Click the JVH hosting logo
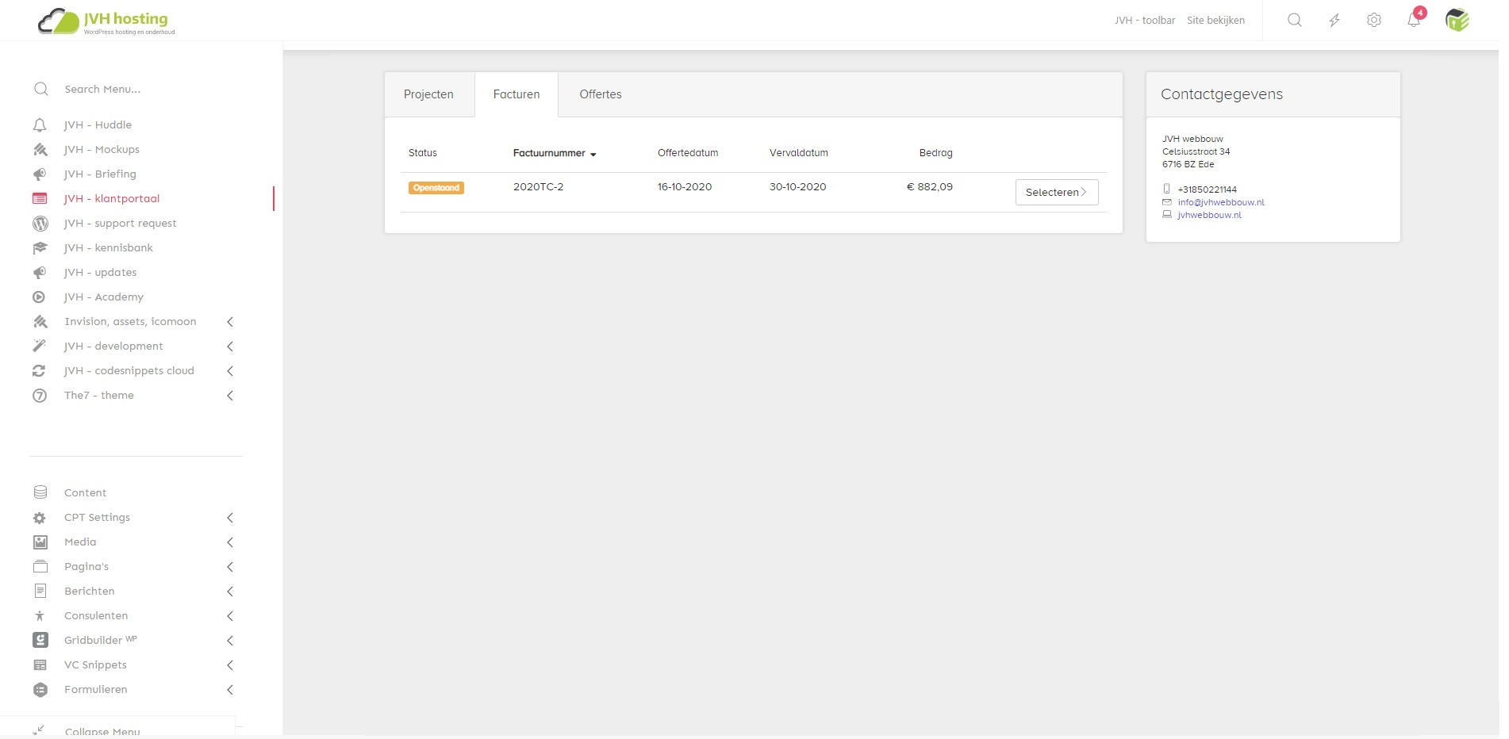Image resolution: width=1509 pixels, height=739 pixels. click(x=106, y=21)
